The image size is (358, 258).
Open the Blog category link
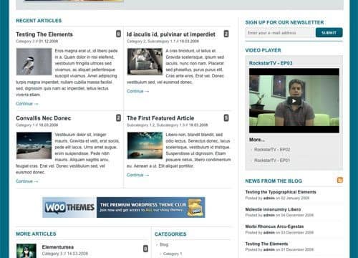164,244
